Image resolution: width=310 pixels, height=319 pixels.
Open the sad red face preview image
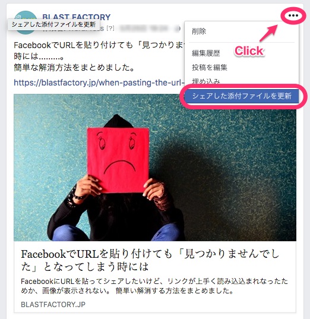pos(155,168)
